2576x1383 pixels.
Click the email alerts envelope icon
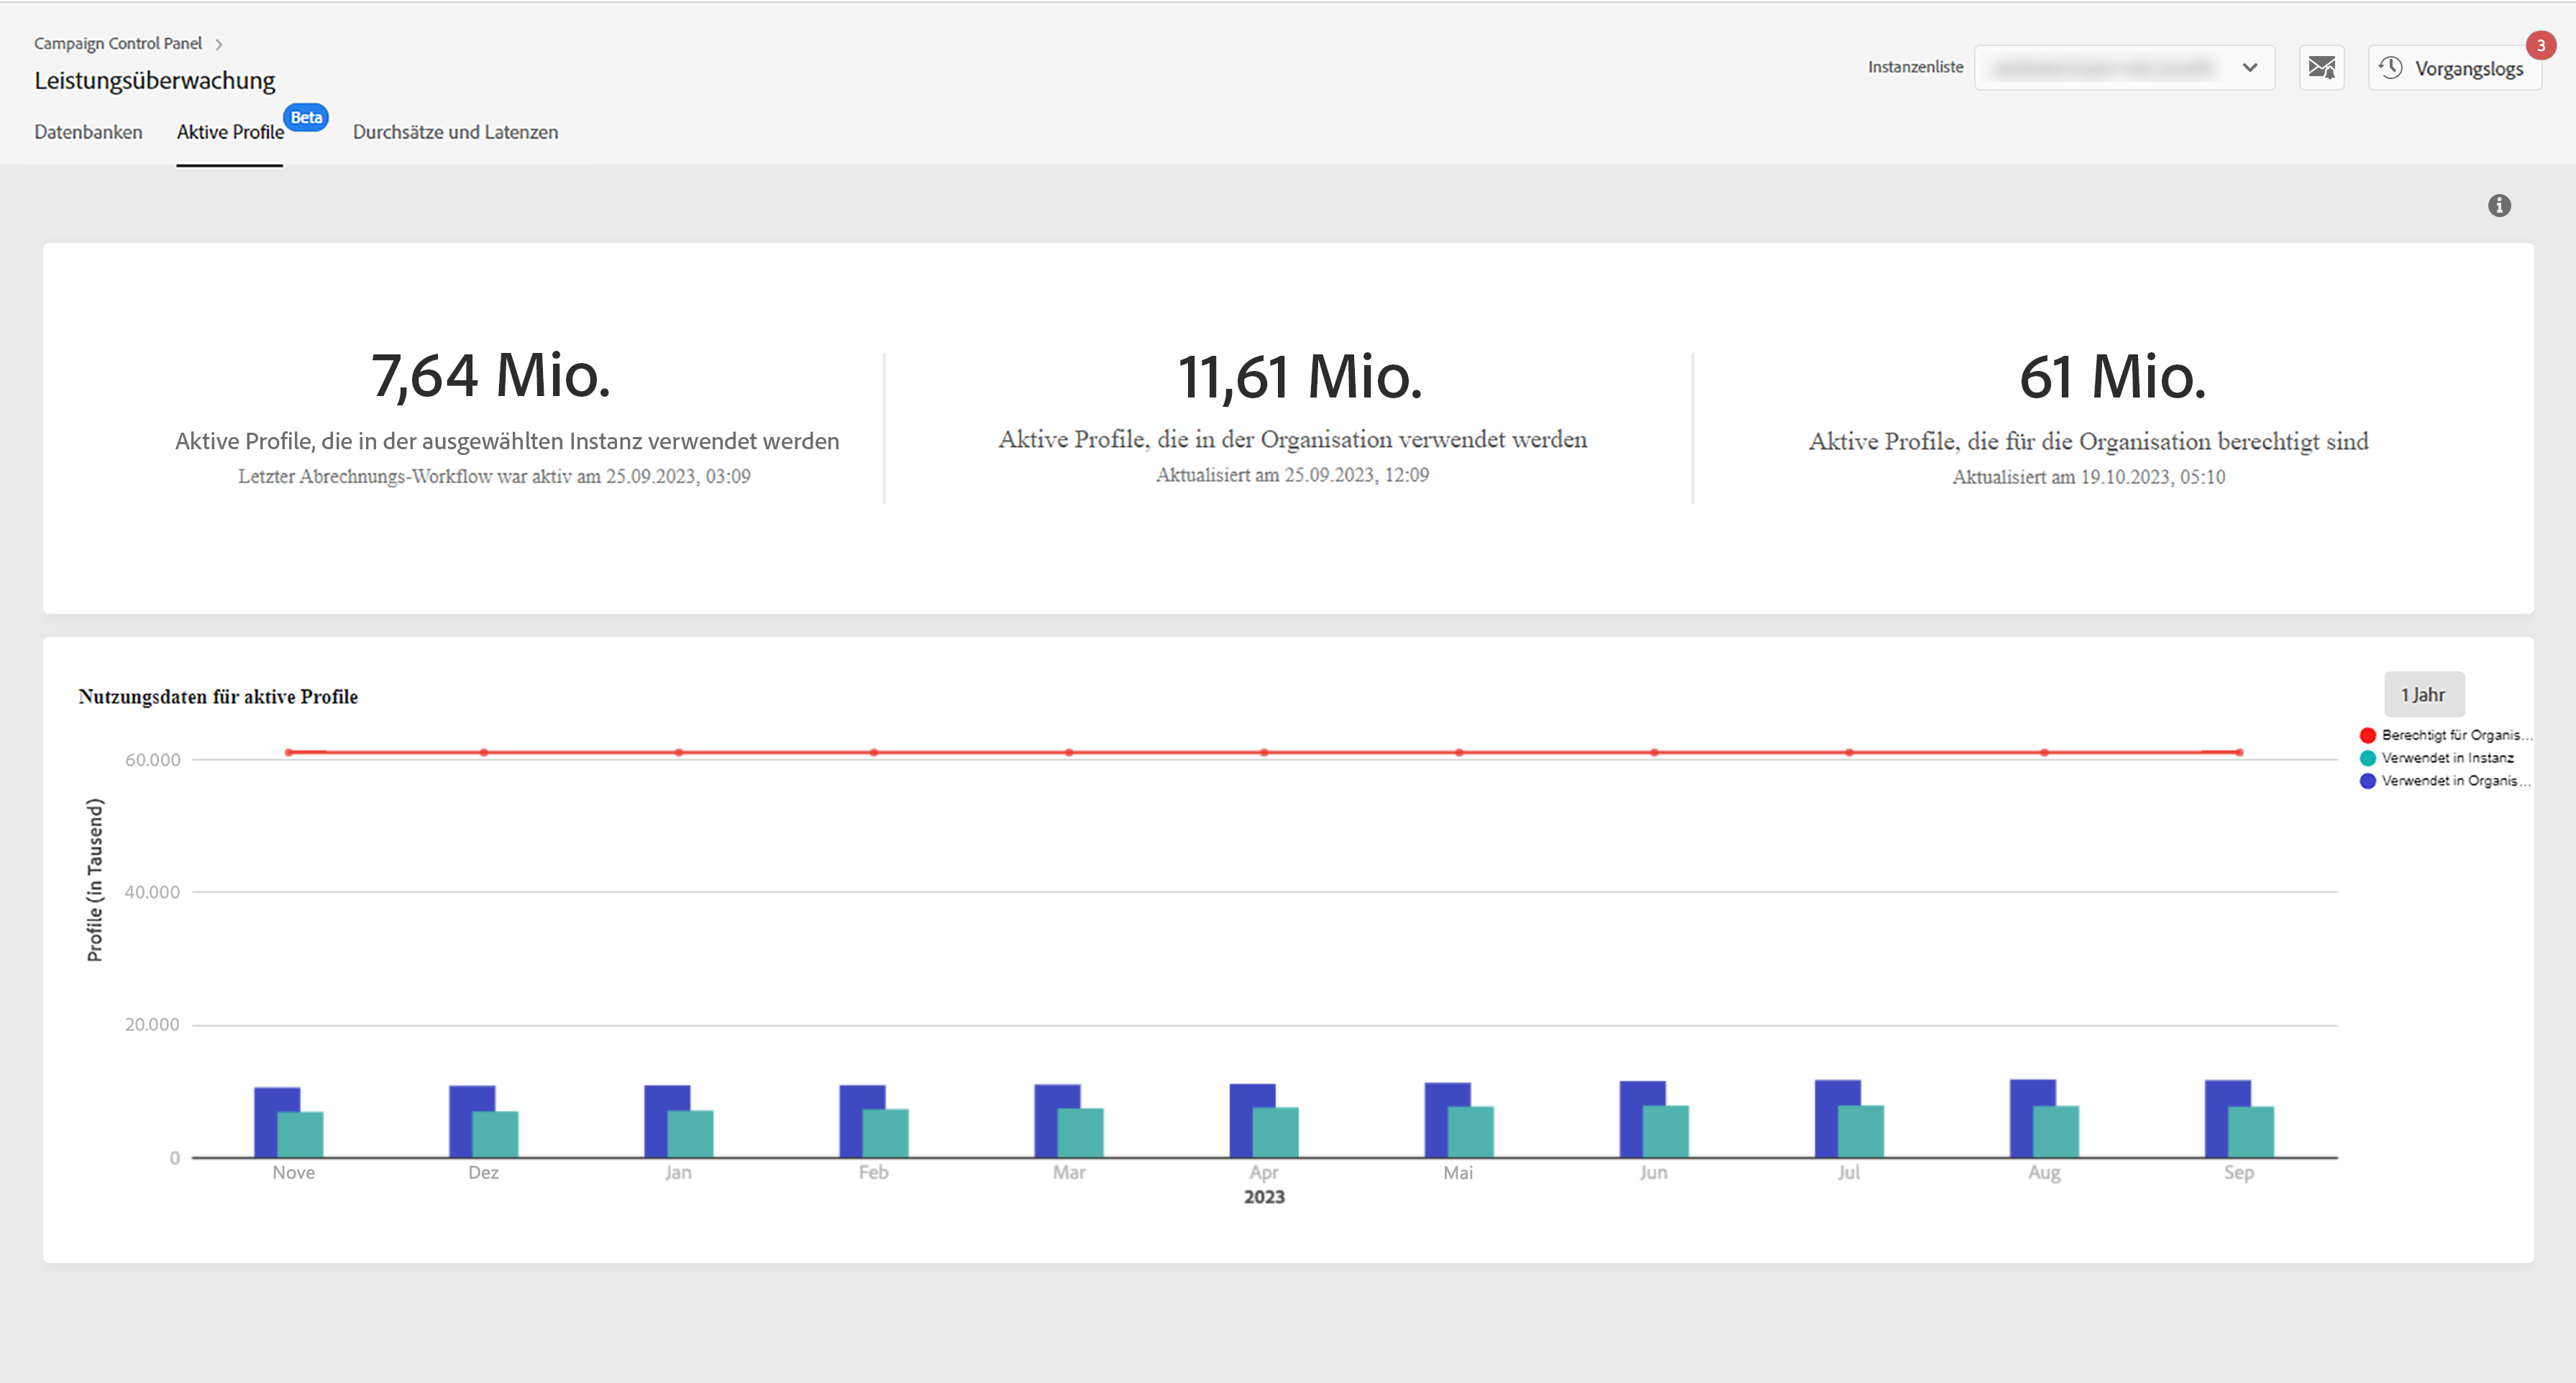(2321, 68)
